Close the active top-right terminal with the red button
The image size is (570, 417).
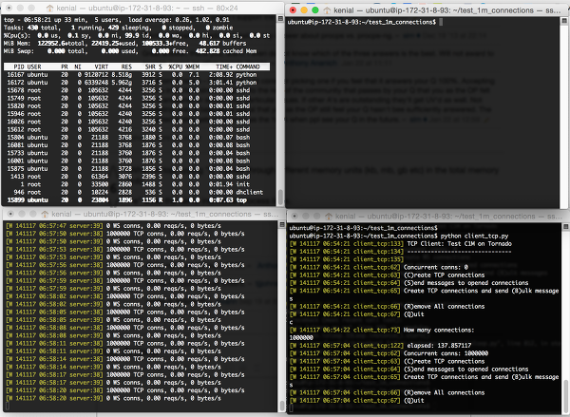[293, 10]
